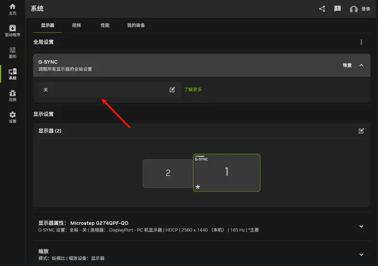Click the 模式: 纵横比 scaling details text
This screenshot has height=266, width=378.
[71, 258]
